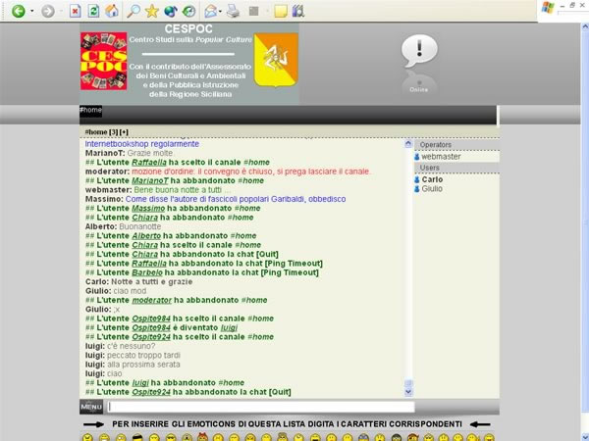Click the Windows flag logo
The height and width of the screenshot is (441, 589).
pos(548,7)
